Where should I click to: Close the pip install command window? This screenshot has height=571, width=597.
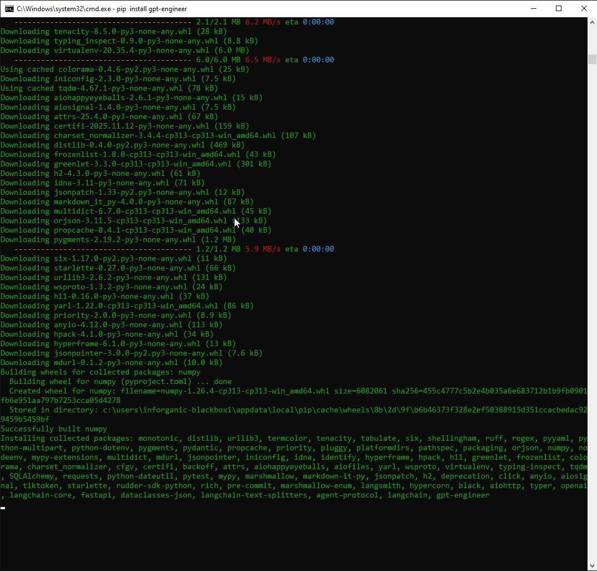pos(584,8)
